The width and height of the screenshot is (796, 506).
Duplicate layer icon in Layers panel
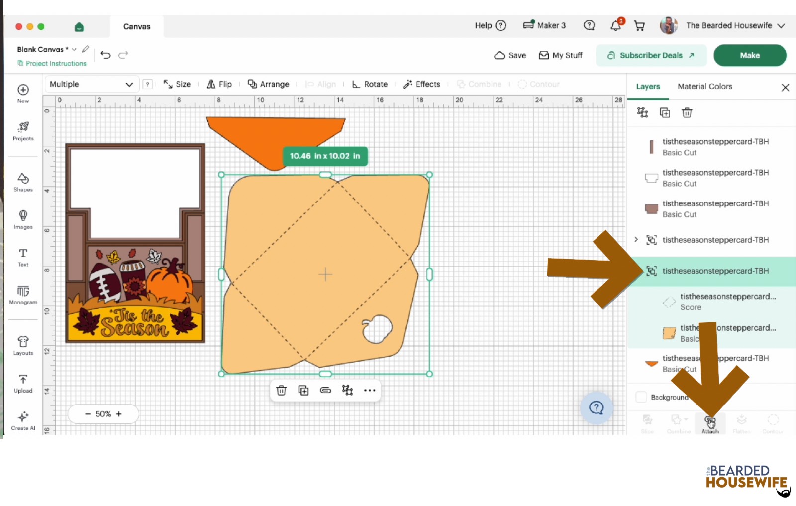tap(665, 113)
